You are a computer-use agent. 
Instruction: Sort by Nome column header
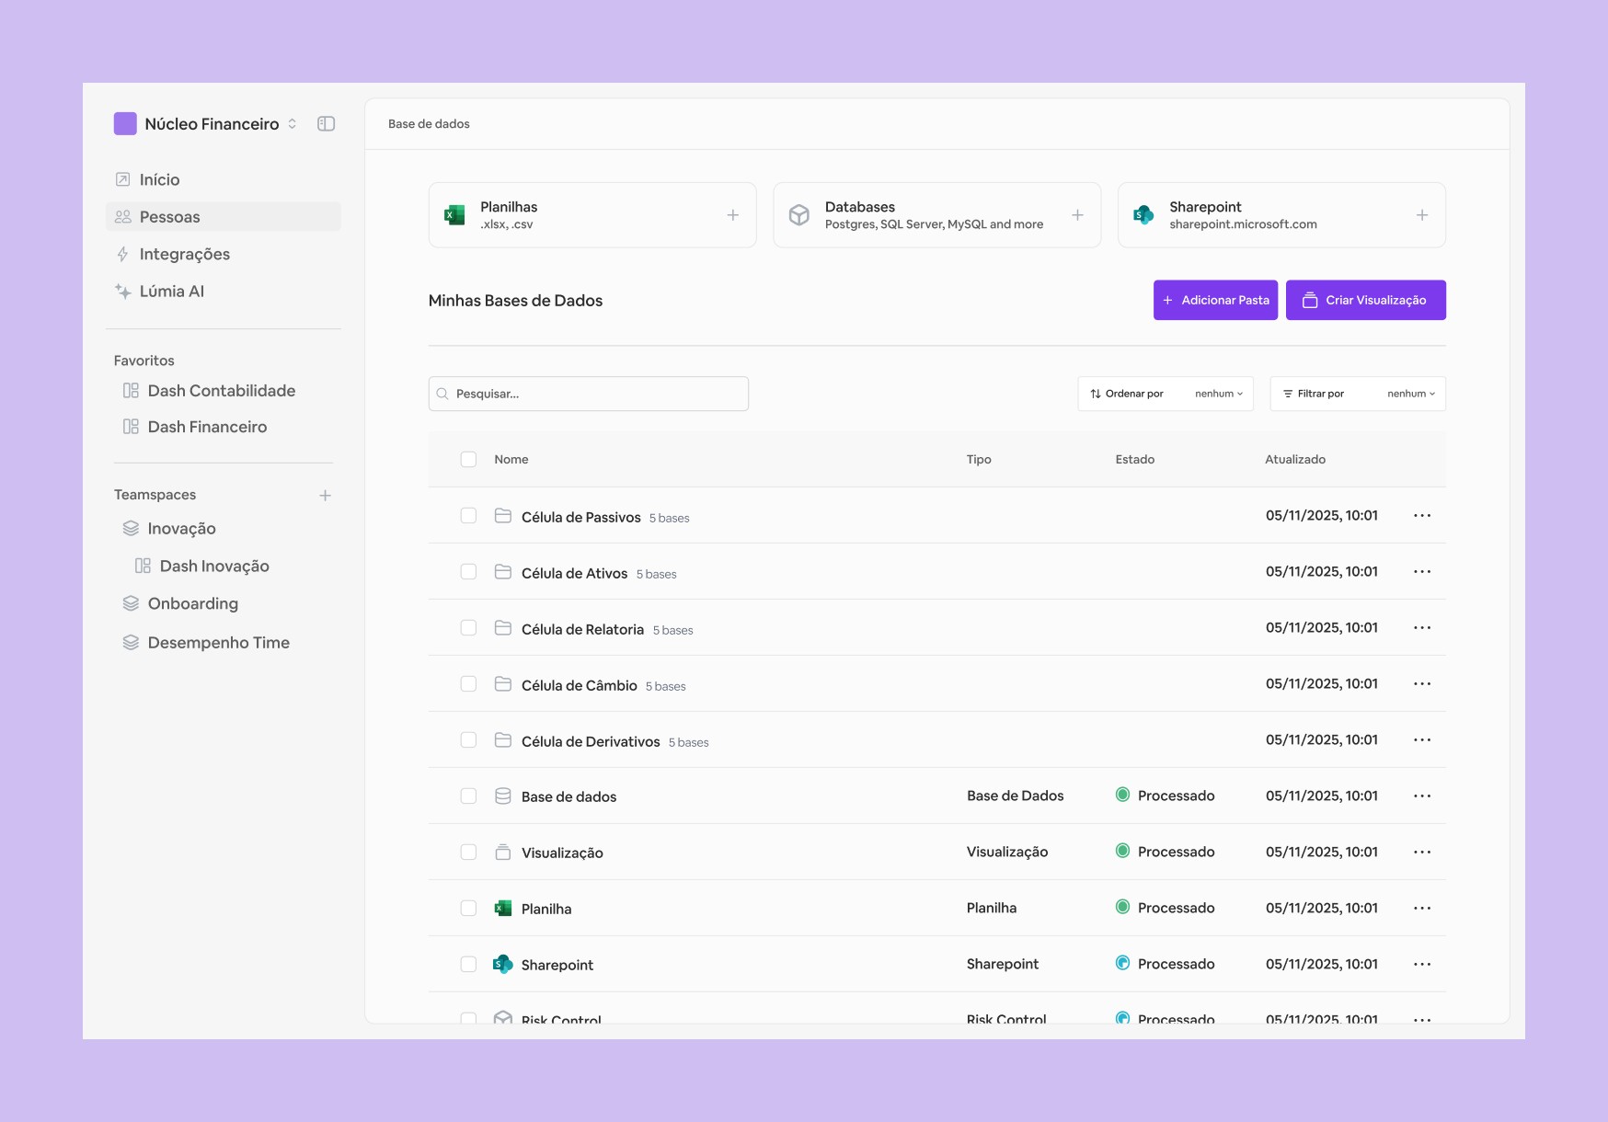511,460
